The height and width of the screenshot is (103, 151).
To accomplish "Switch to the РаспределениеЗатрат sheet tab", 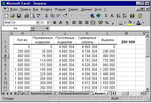I will pos(74,93).
